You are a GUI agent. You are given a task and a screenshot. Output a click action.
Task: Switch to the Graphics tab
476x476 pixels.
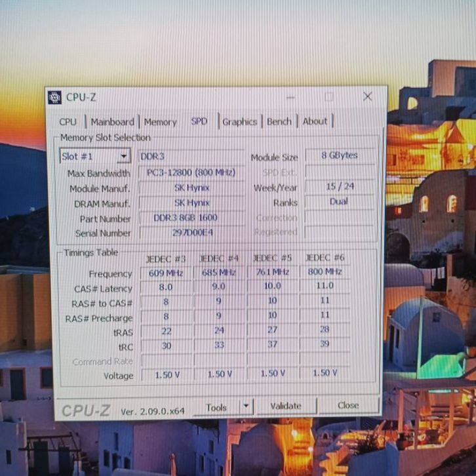click(239, 122)
